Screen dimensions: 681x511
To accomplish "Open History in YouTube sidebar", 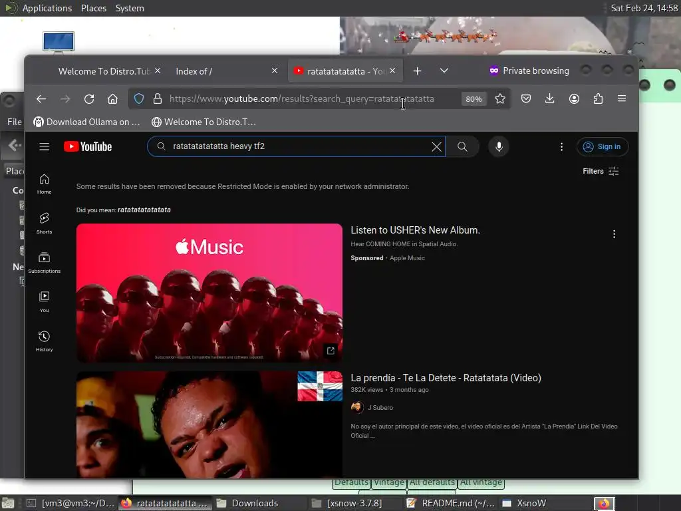I will tap(45, 341).
